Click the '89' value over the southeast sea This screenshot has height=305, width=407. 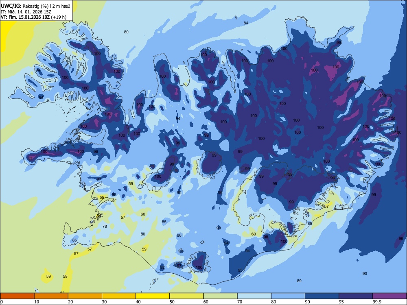click(299, 281)
